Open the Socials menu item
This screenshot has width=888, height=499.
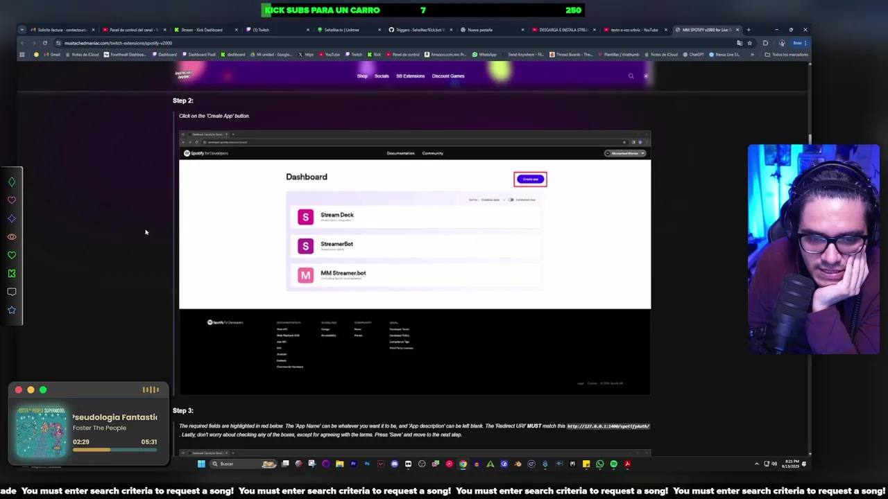point(382,76)
